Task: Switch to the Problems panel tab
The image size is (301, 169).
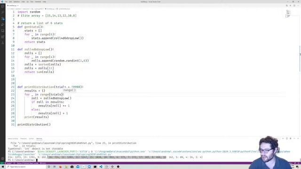Action: [24, 138]
